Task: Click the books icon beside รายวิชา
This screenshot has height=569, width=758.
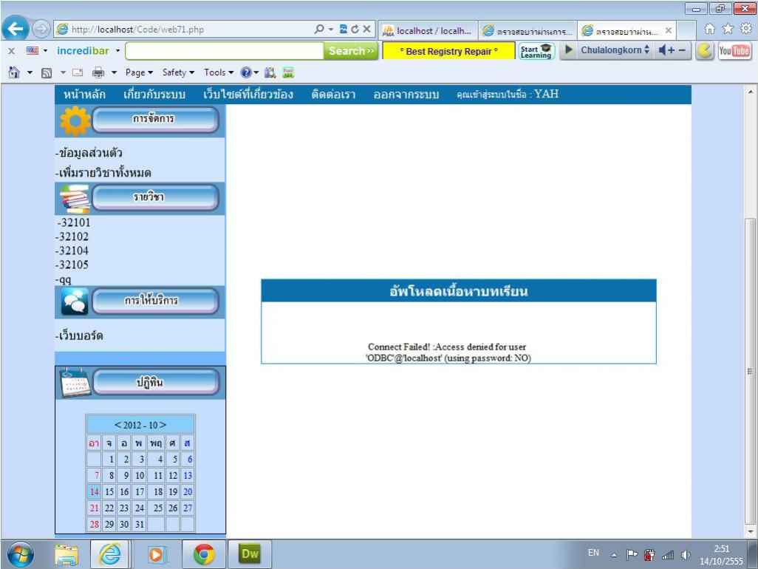Action: [75, 199]
